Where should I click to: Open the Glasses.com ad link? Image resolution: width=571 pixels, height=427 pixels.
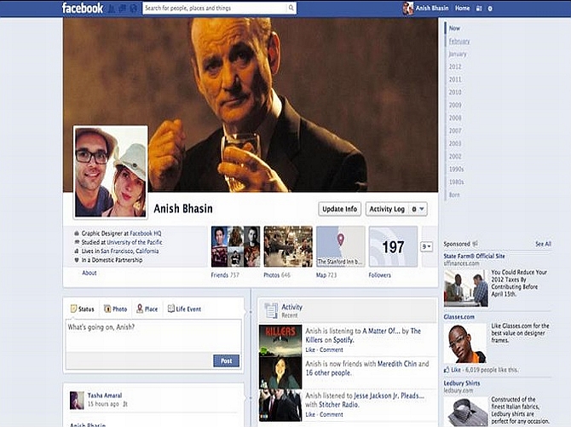[459, 317]
